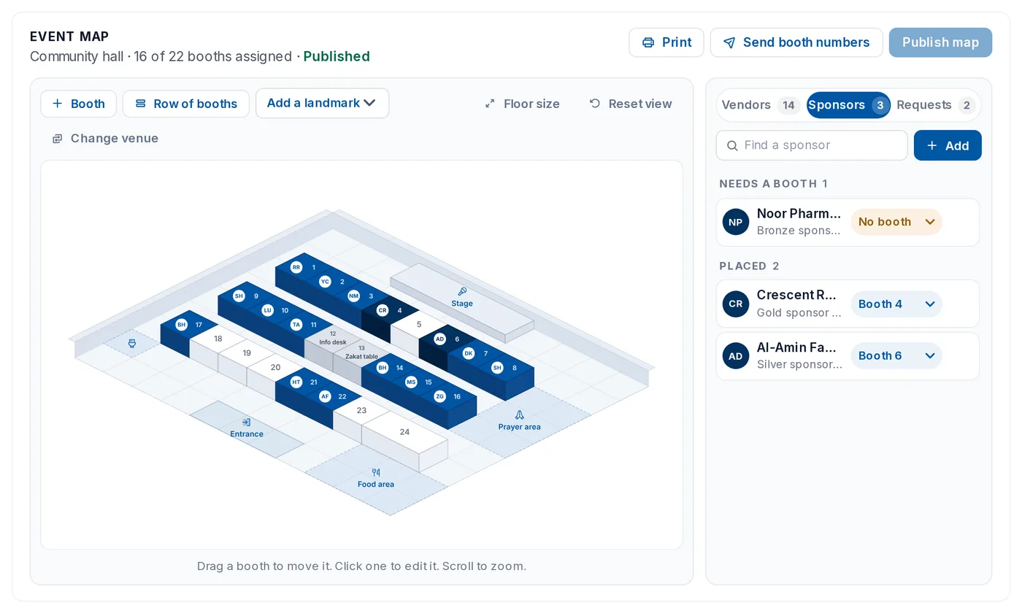
Task: Click the Add sponsor button
Action: click(x=948, y=145)
